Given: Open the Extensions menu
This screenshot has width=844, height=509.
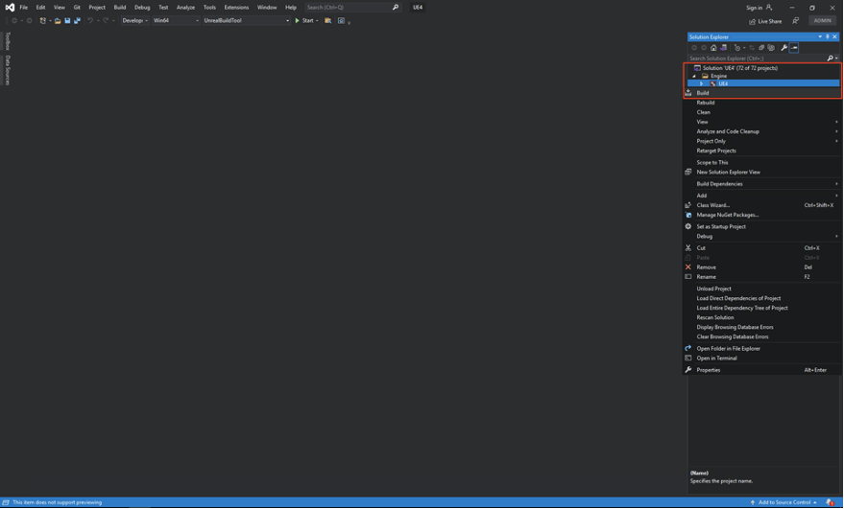Looking at the screenshot, I should pos(236,8).
